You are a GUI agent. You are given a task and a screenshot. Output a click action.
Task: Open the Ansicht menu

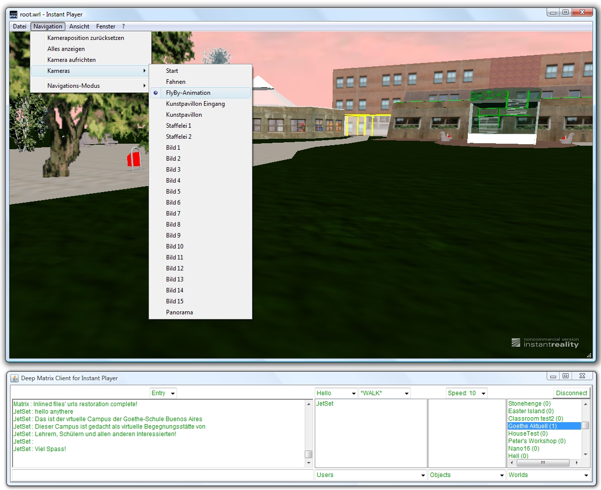point(79,26)
